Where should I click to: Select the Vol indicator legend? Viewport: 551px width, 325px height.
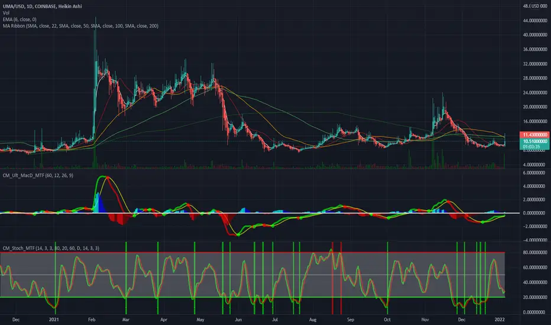[x=6, y=12]
